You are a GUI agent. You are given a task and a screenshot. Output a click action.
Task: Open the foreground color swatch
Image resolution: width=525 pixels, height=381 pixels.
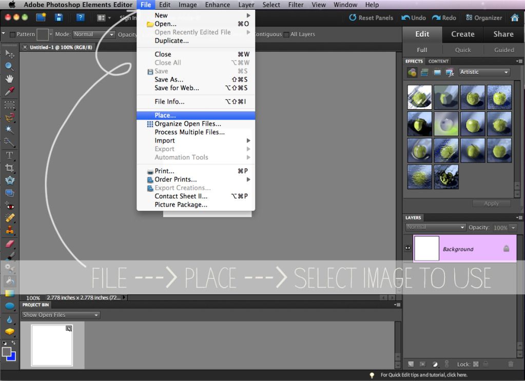click(x=6, y=352)
